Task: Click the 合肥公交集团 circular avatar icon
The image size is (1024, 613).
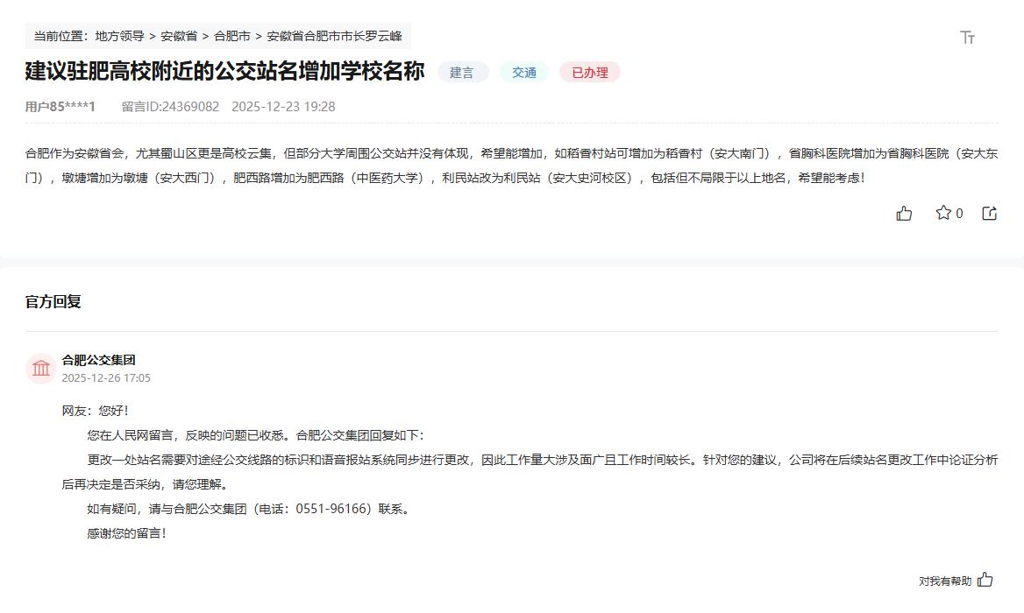Action: [x=40, y=368]
